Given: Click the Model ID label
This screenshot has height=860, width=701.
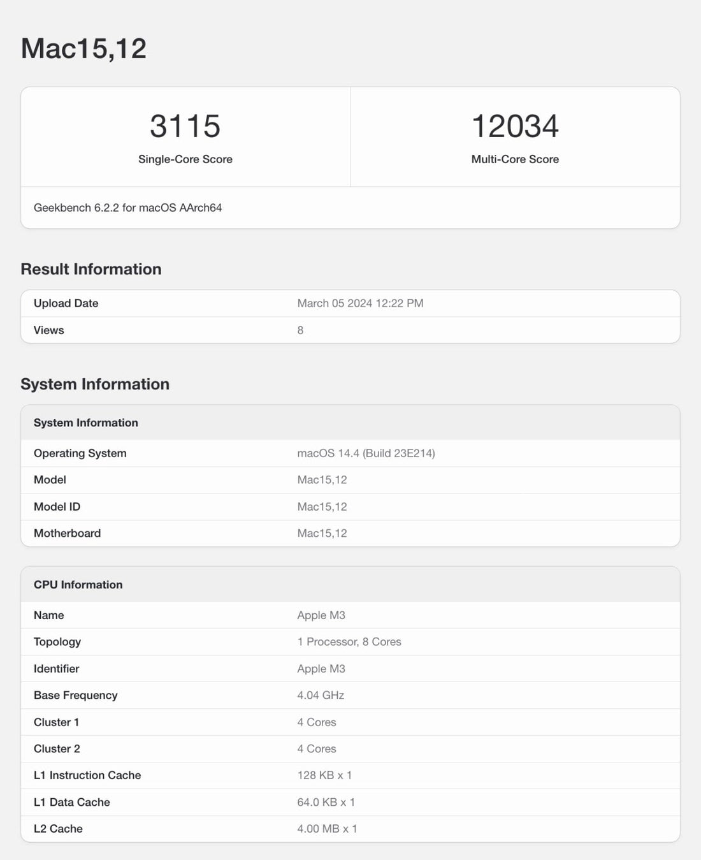Looking at the screenshot, I should point(57,507).
